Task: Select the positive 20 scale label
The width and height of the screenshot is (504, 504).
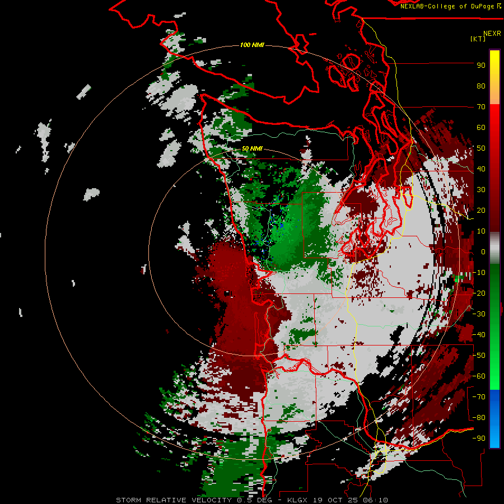Action: [481, 210]
